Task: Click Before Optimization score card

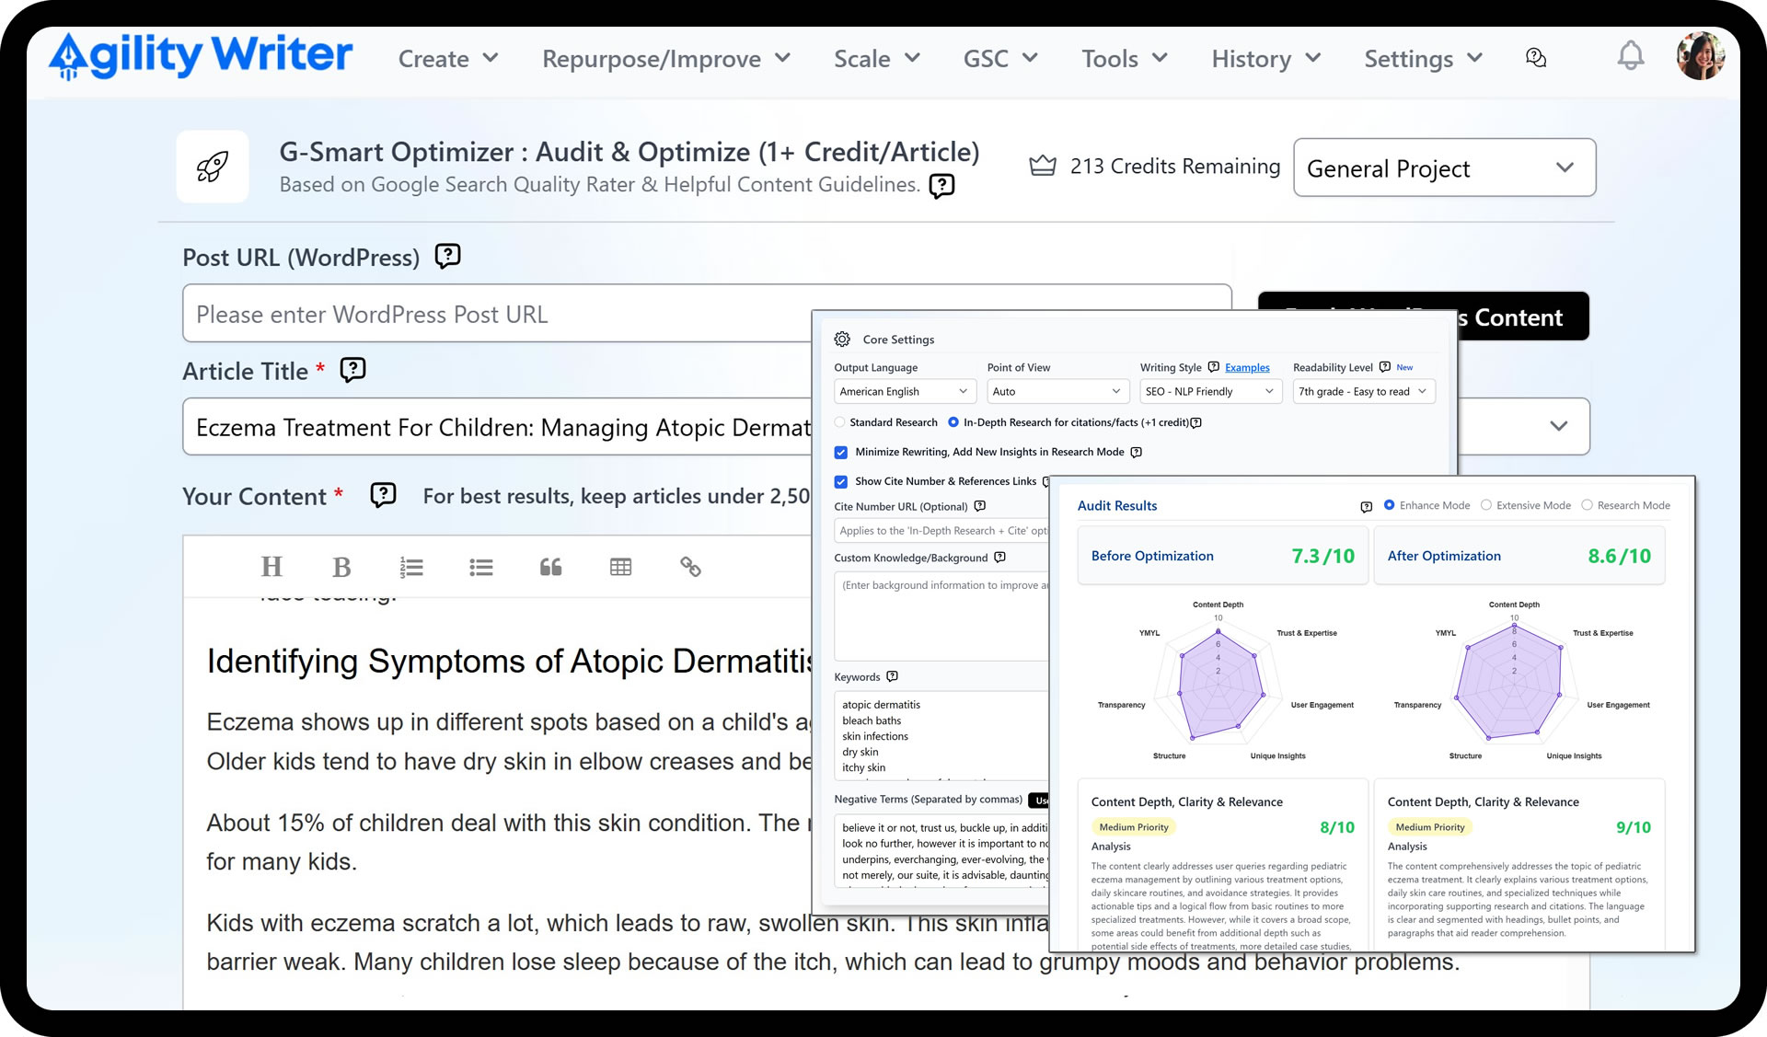Action: [1222, 556]
